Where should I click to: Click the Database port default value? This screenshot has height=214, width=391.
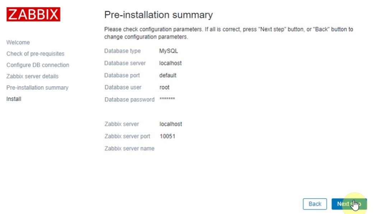pyautogui.click(x=168, y=75)
